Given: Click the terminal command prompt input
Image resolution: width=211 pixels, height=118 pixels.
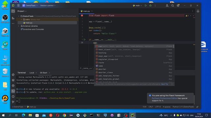Looking at the screenshot, I should 19,101.
